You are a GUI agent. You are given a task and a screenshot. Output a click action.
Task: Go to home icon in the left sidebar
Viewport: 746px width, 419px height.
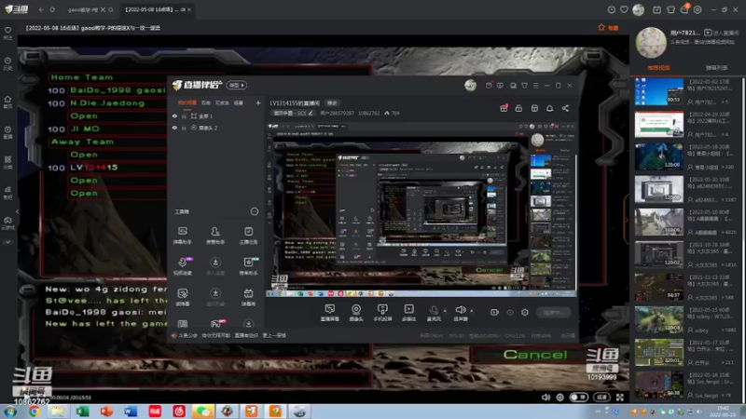(7, 100)
